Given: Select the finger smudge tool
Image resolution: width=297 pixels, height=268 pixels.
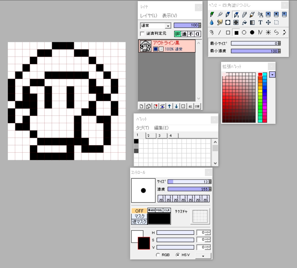Looking at the screenshot, I should (x=220, y=23).
